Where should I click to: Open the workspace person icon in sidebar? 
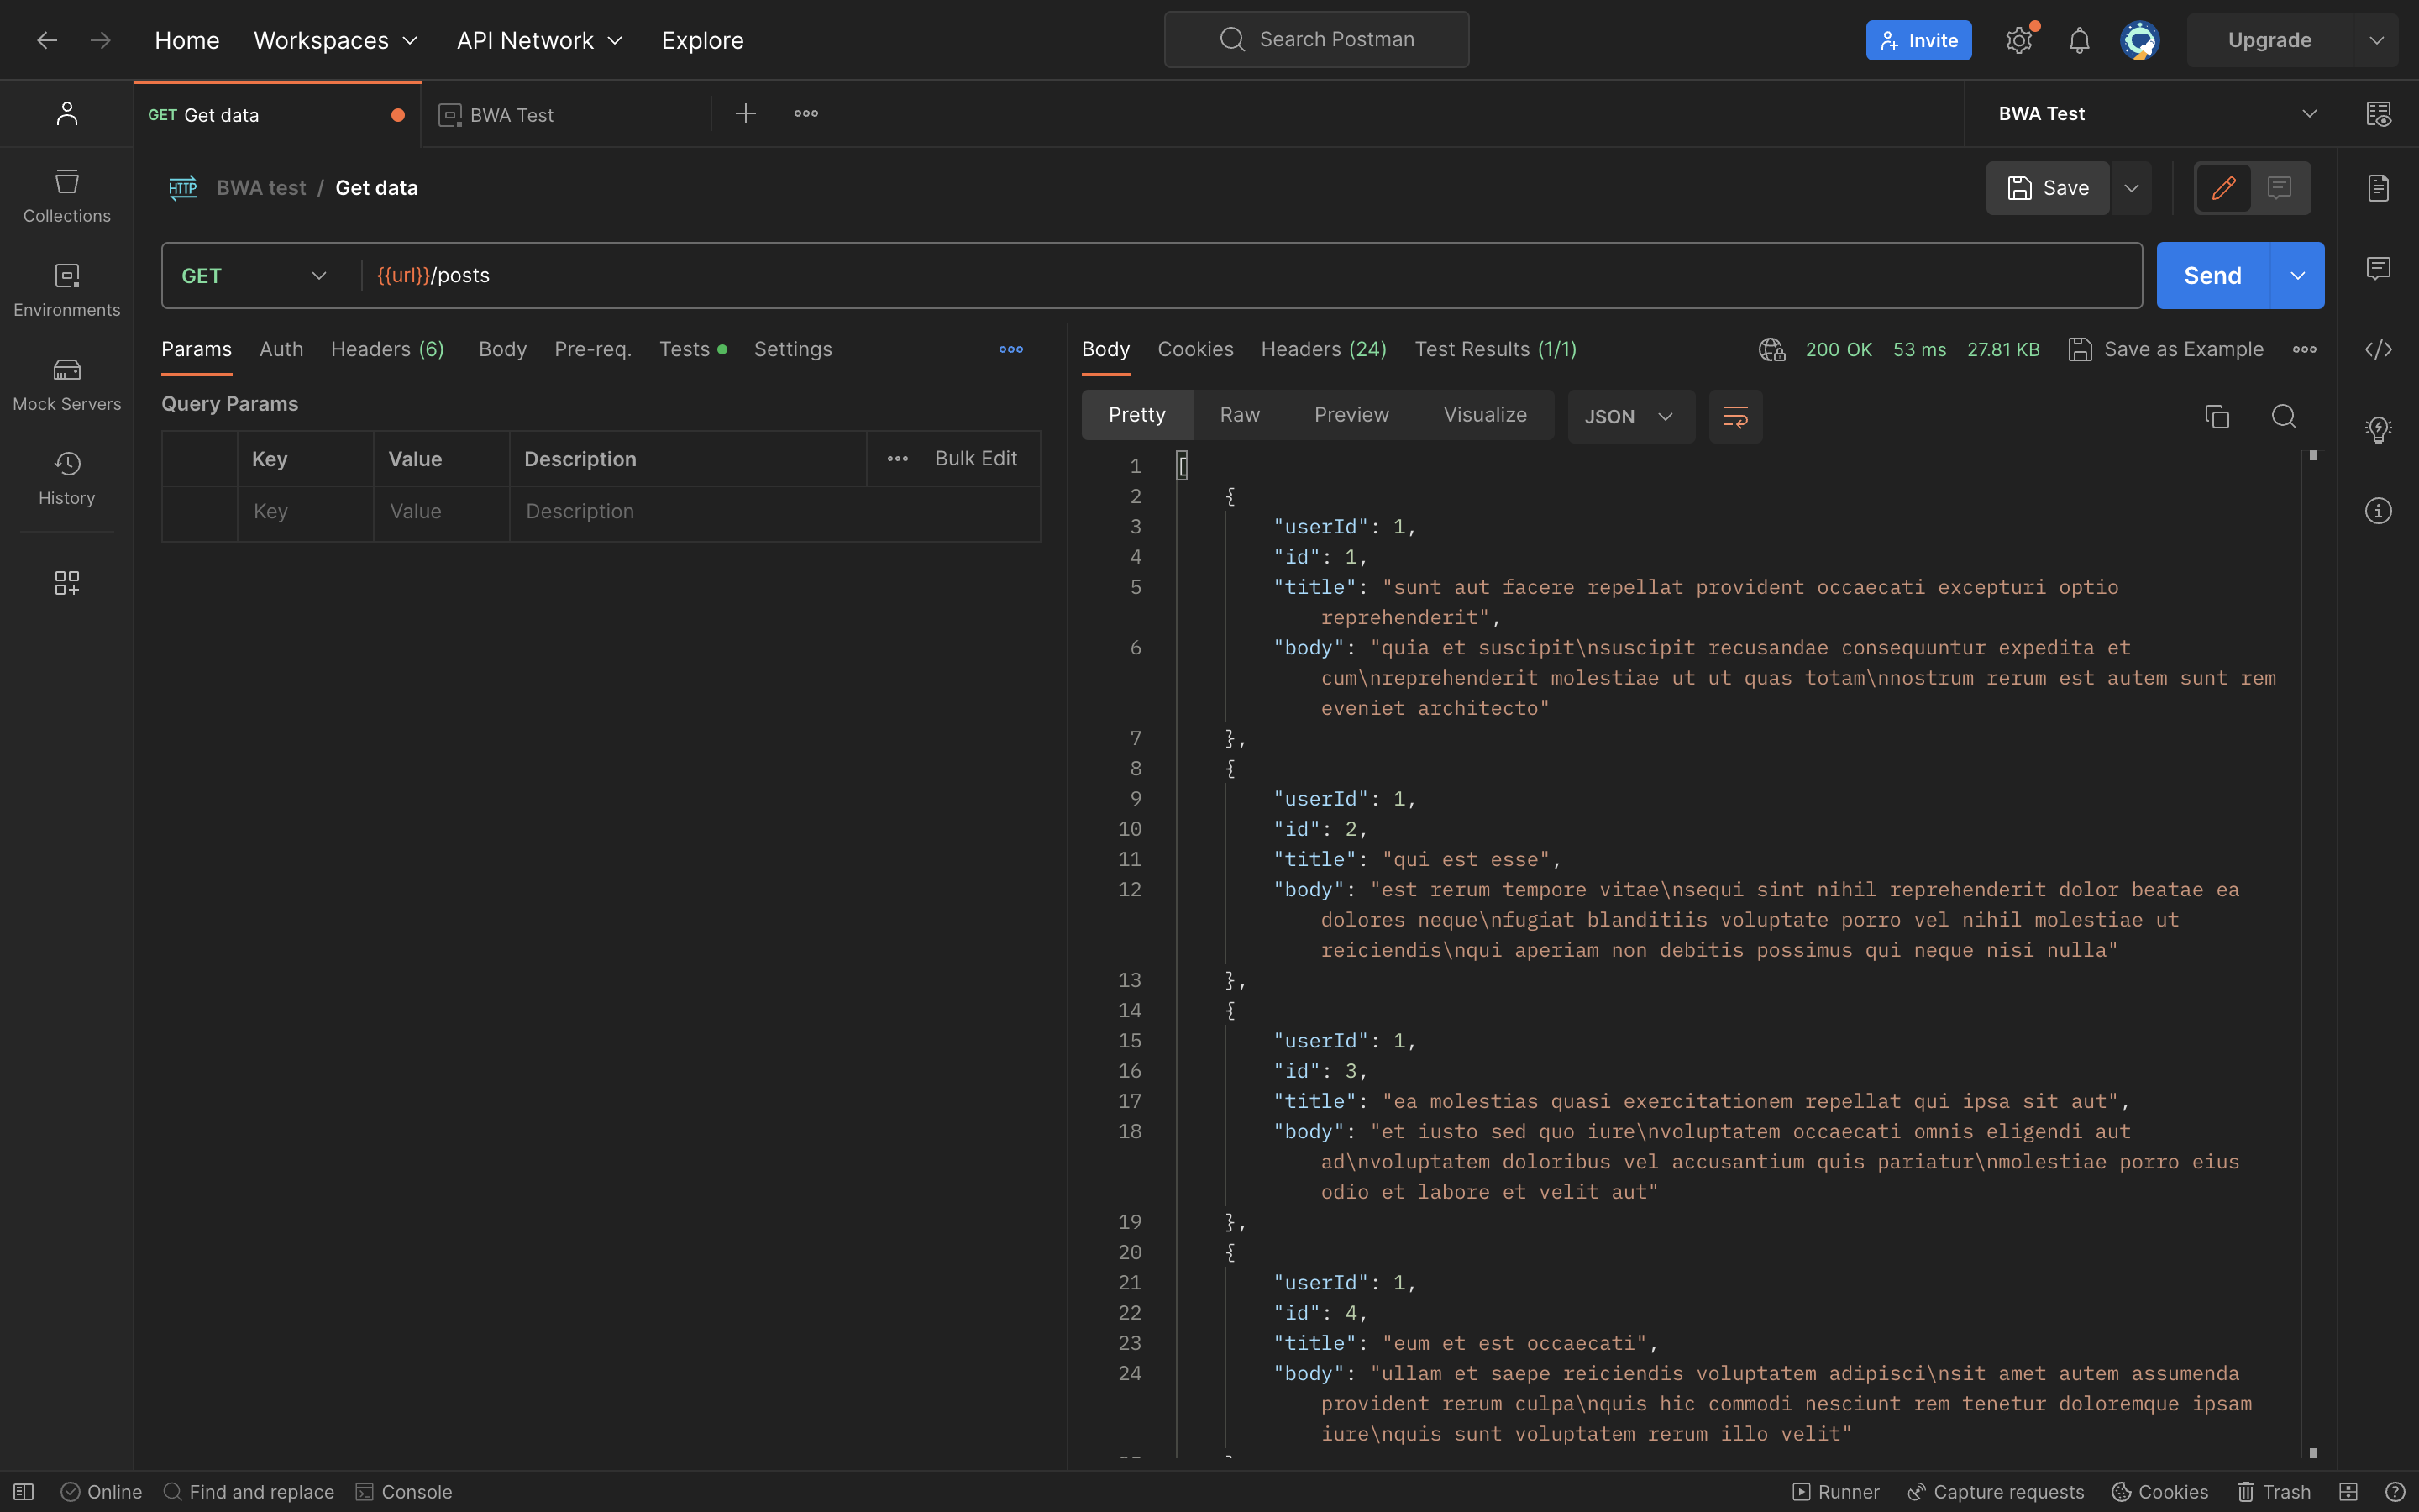click(x=67, y=113)
